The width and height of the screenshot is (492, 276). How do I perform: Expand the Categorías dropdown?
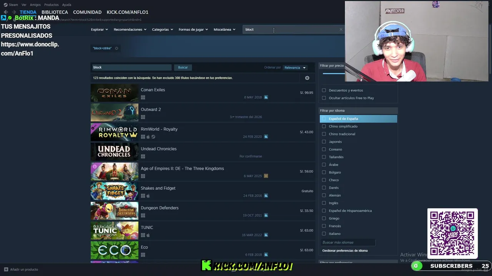point(162,30)
